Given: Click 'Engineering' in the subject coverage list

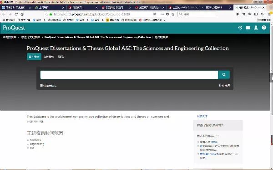Looking at the screenshot, I should 37,144.
